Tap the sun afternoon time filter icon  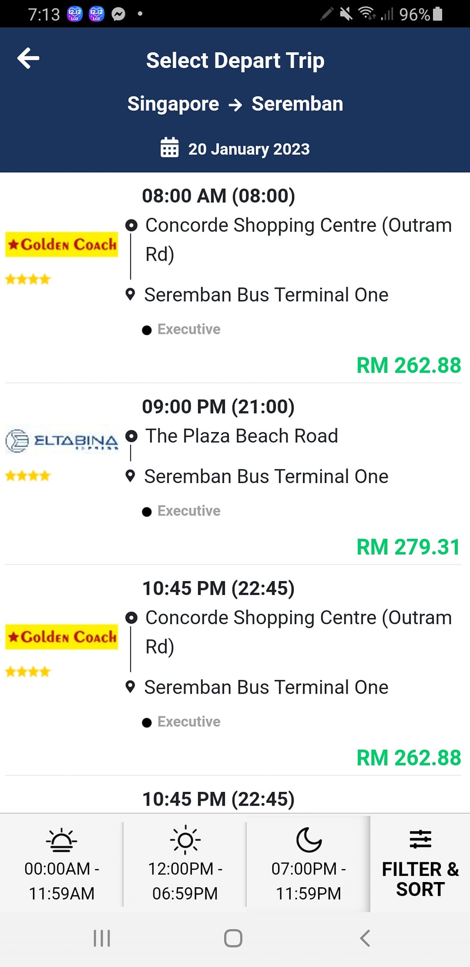[185, 840]
